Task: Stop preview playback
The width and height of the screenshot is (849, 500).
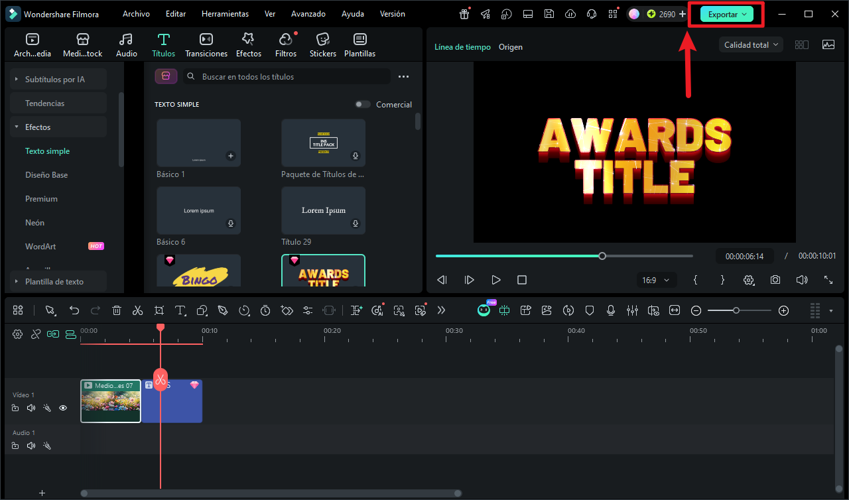Action: [x=522, y=280]
